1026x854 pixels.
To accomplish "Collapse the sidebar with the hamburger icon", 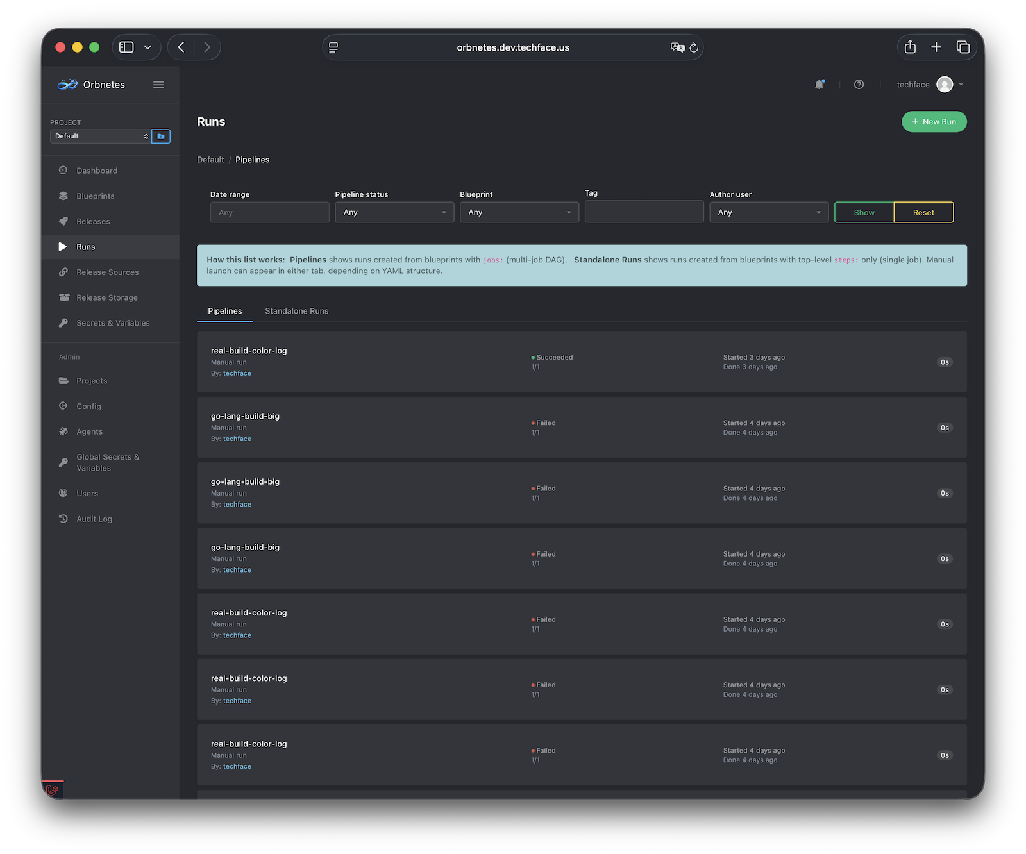I will pos(158,84).
